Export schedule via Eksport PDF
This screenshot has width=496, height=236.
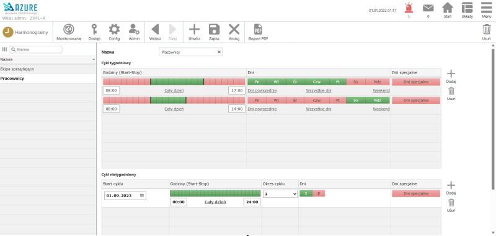[x=258, y=32]
